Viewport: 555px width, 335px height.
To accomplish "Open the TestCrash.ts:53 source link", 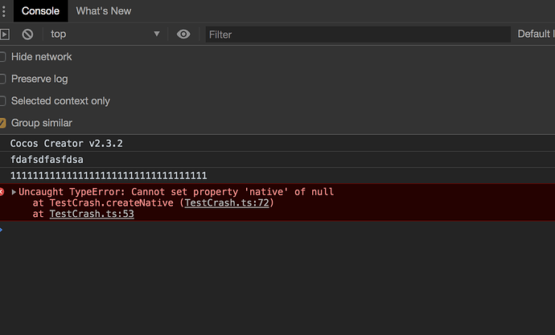I will click(x=91, y=214).
